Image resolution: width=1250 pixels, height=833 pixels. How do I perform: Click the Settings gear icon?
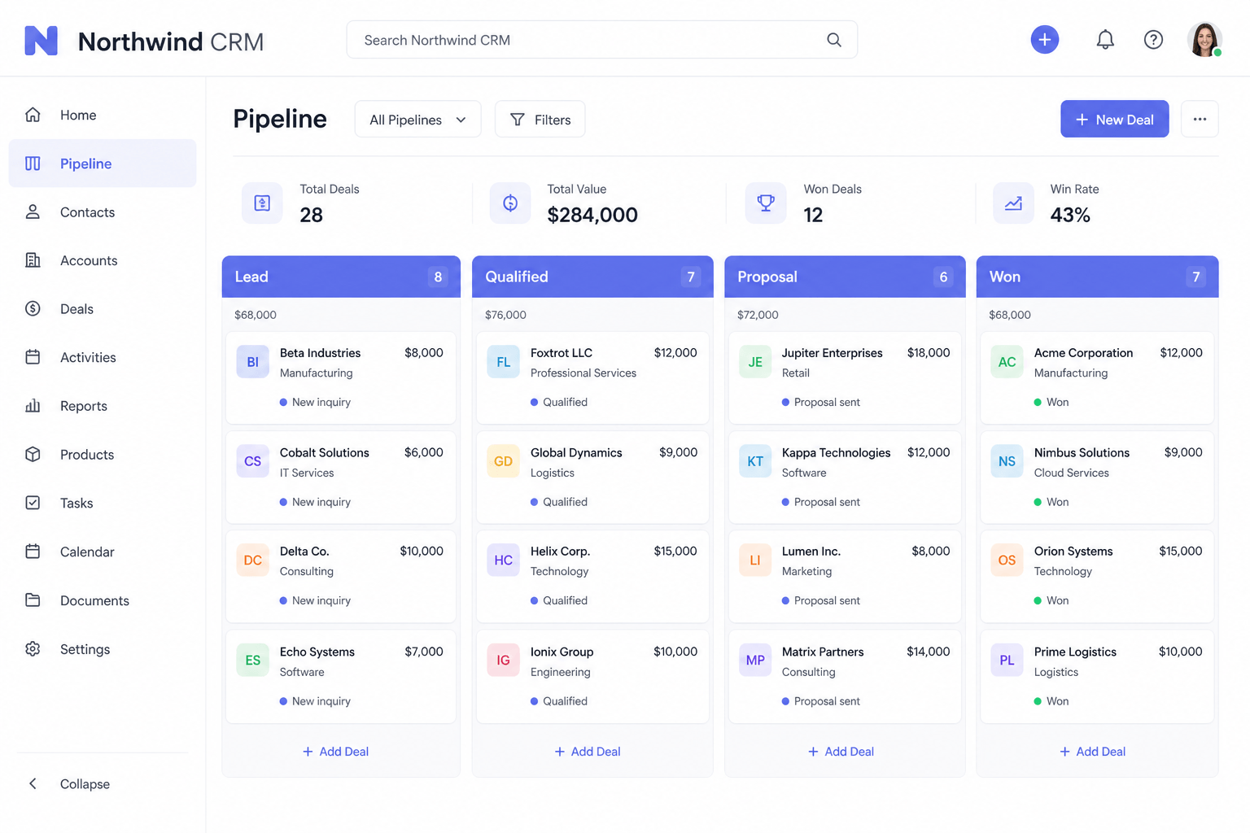pos(33,649)
